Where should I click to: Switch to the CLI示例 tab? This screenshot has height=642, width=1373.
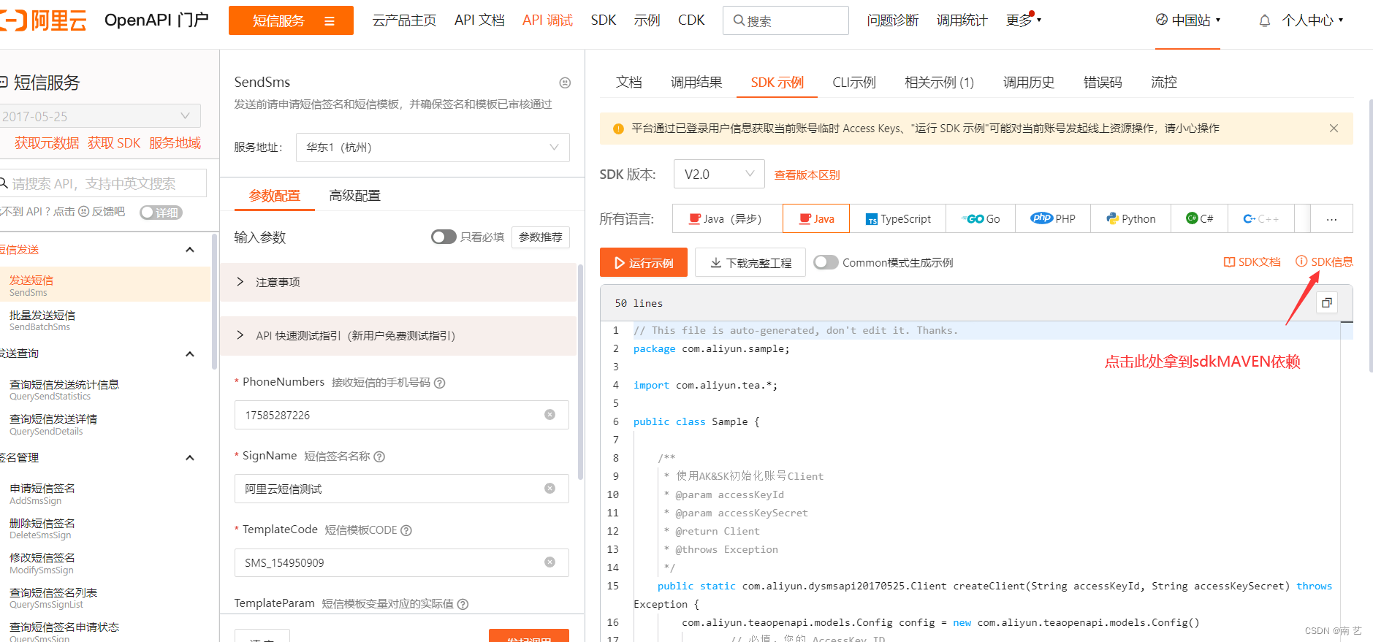(x=854, y=83)
